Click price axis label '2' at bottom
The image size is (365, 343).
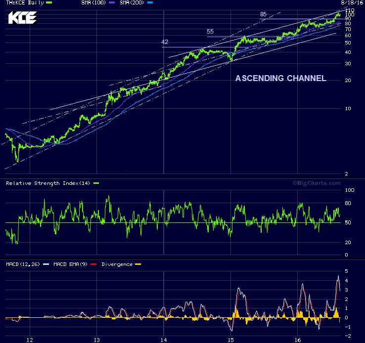346,174
